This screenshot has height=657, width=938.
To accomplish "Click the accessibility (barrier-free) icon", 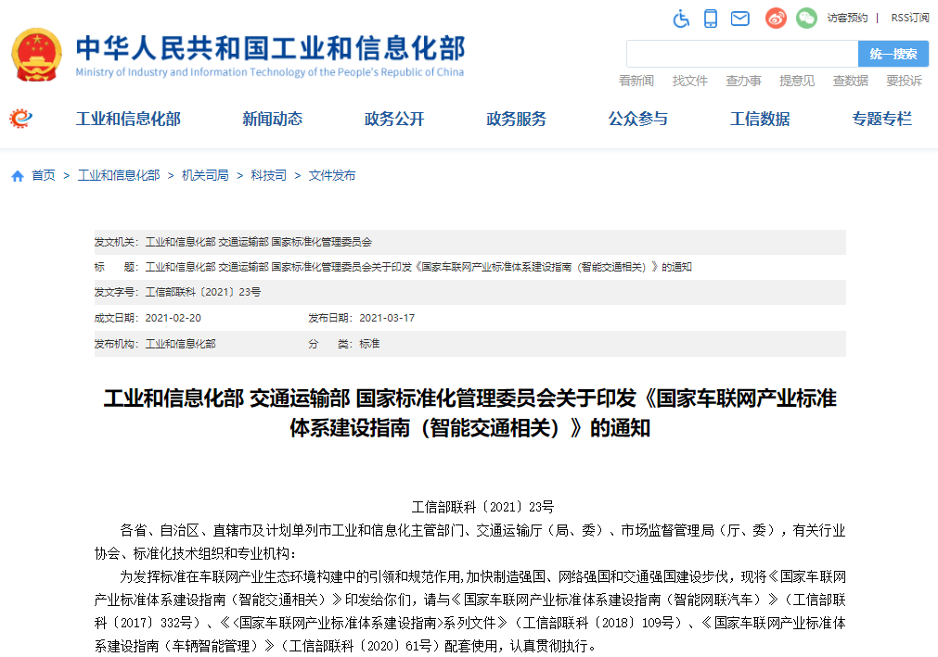I will click(681, 18).
